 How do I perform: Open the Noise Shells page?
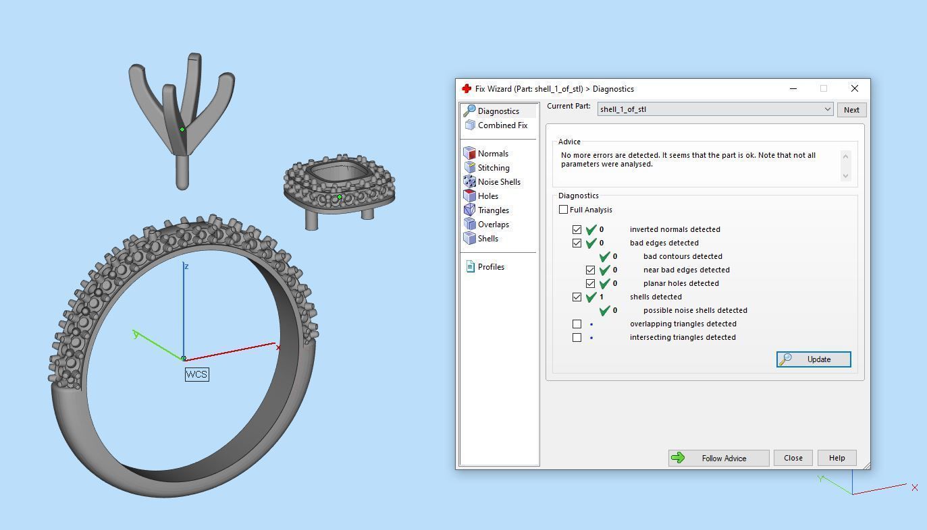click(x=499, y=182)
